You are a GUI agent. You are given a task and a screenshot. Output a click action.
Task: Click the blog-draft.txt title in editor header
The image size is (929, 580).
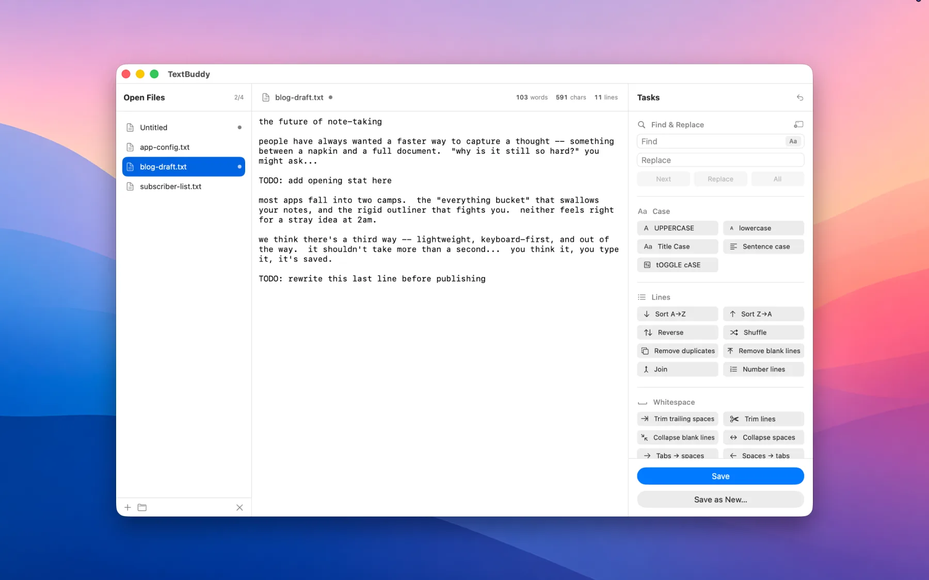(x=299, y=97)
